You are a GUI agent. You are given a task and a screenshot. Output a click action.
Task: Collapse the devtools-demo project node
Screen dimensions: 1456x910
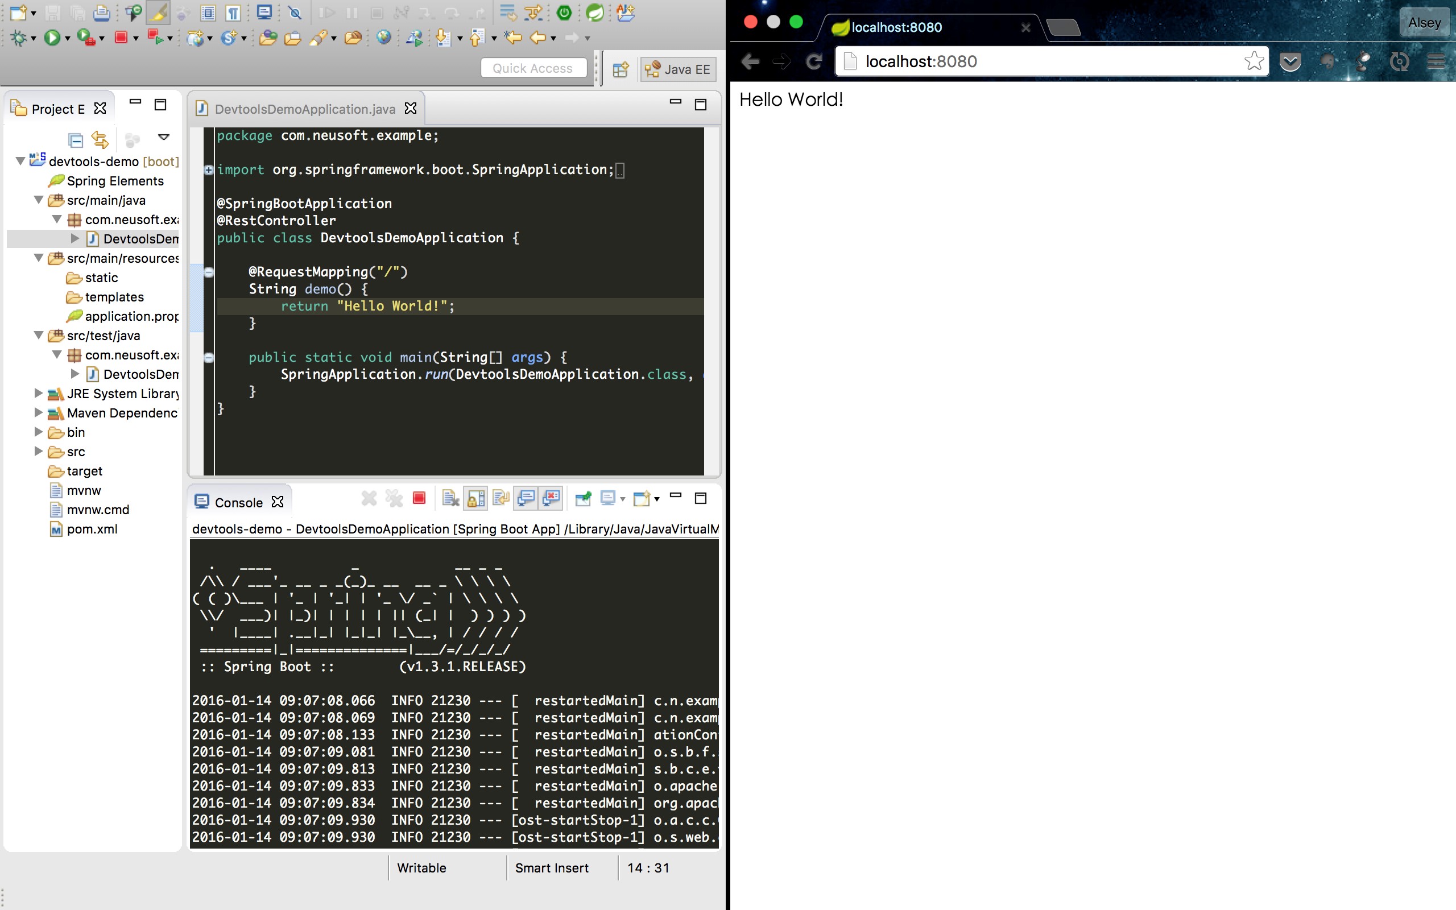click(20, 161)
